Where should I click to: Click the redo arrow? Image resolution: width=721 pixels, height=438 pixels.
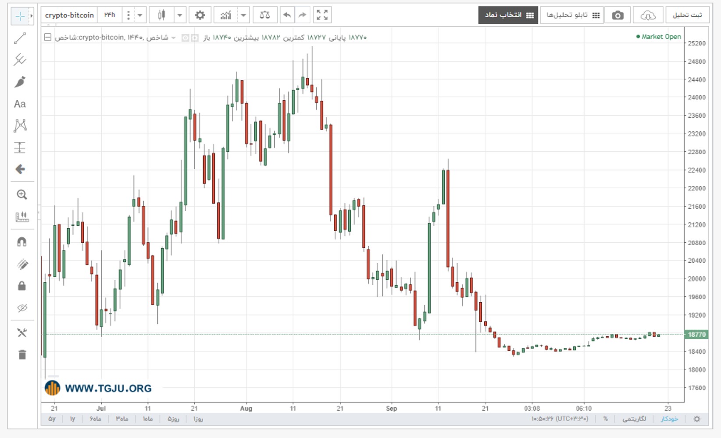coord(302,15)
